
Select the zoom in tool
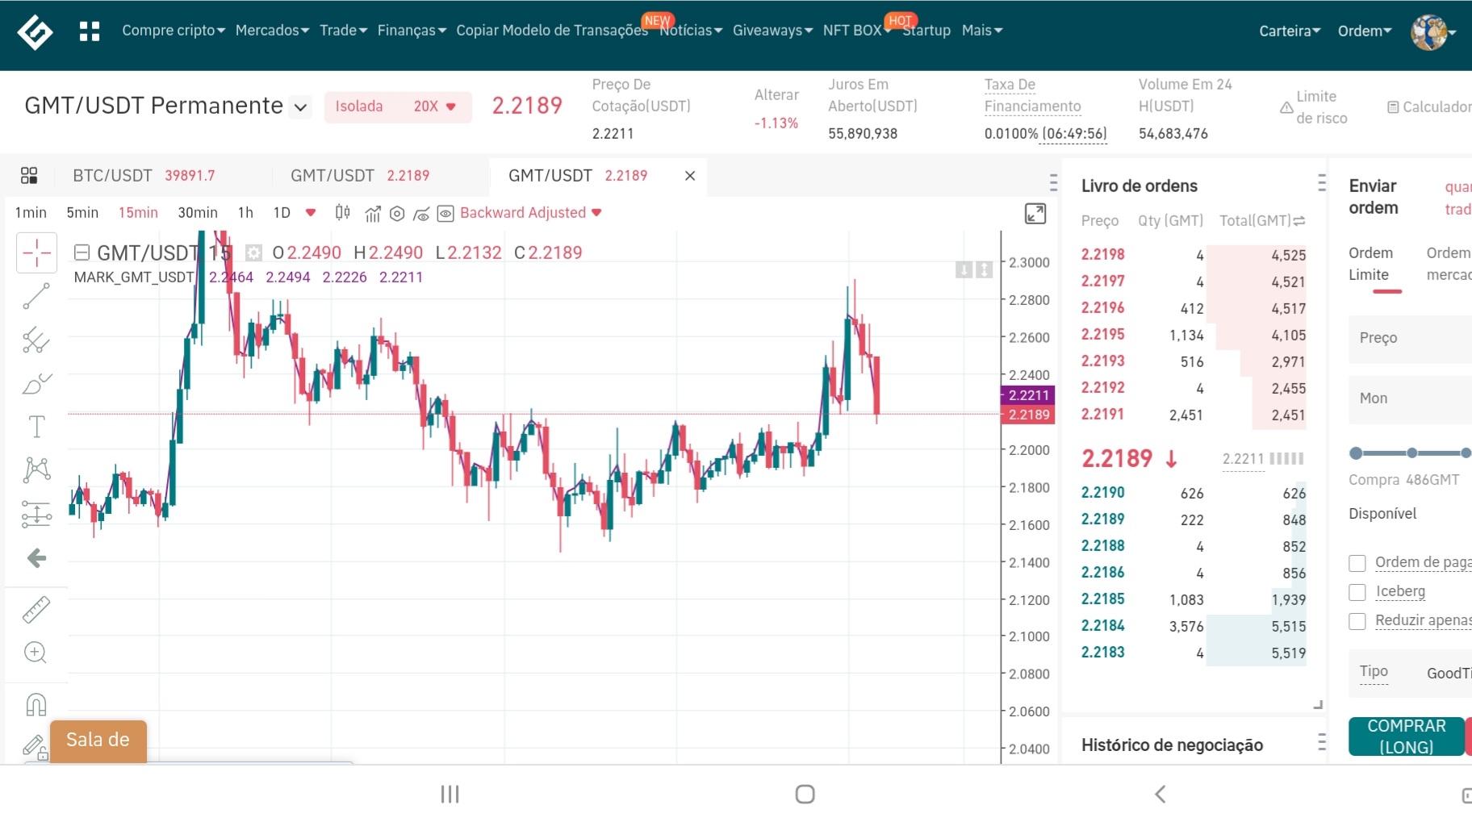point(36,653)
